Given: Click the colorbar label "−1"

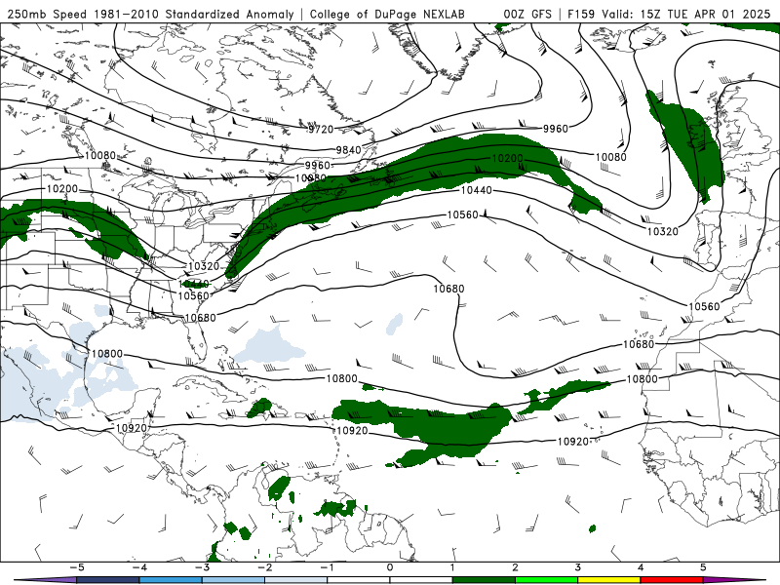Looking at the screenshot, I should [328, 567].
